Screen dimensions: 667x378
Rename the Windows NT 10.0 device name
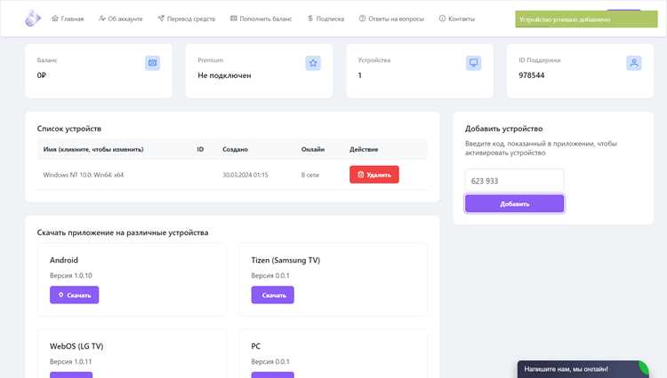[84, 175]
